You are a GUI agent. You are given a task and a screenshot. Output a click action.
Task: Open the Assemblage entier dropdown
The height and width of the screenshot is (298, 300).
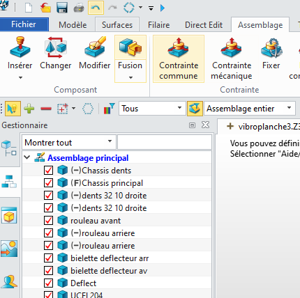point(250,109)
